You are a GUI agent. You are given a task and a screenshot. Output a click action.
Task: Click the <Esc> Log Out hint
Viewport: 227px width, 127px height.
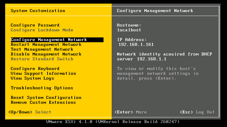coord(197,112)
